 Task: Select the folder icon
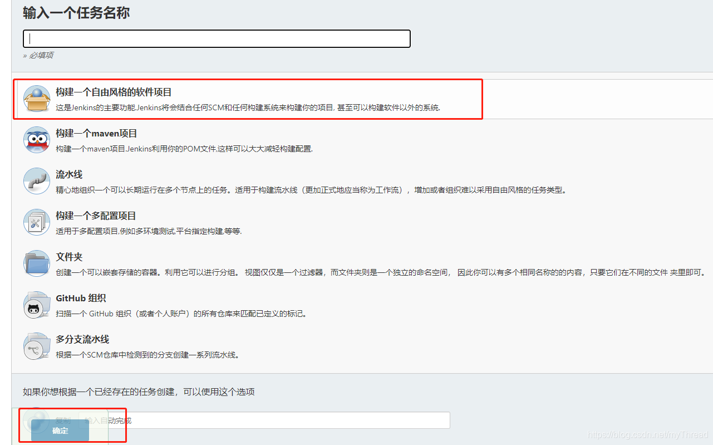click(x=37, y=263)
